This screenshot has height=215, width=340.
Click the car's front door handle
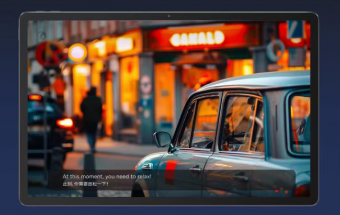click(195, 169)
